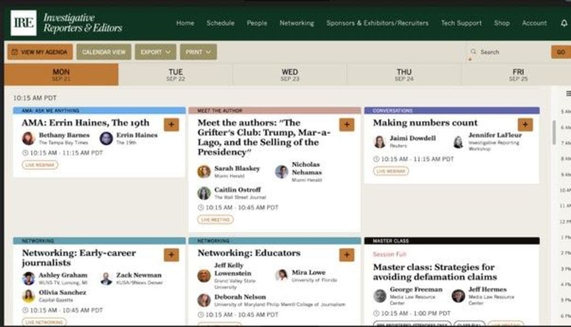
Task: Open Sarah Blaskey avatar
Action: [x=204, y=171]
